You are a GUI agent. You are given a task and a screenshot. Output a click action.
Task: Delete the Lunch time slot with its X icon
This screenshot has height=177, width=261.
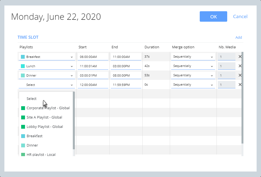240,66
